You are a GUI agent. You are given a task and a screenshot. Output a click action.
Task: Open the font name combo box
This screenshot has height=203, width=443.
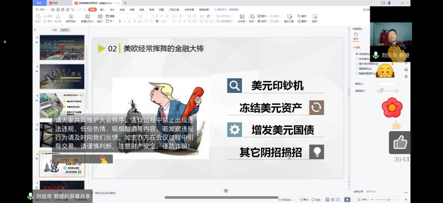(x=129, y=16)
